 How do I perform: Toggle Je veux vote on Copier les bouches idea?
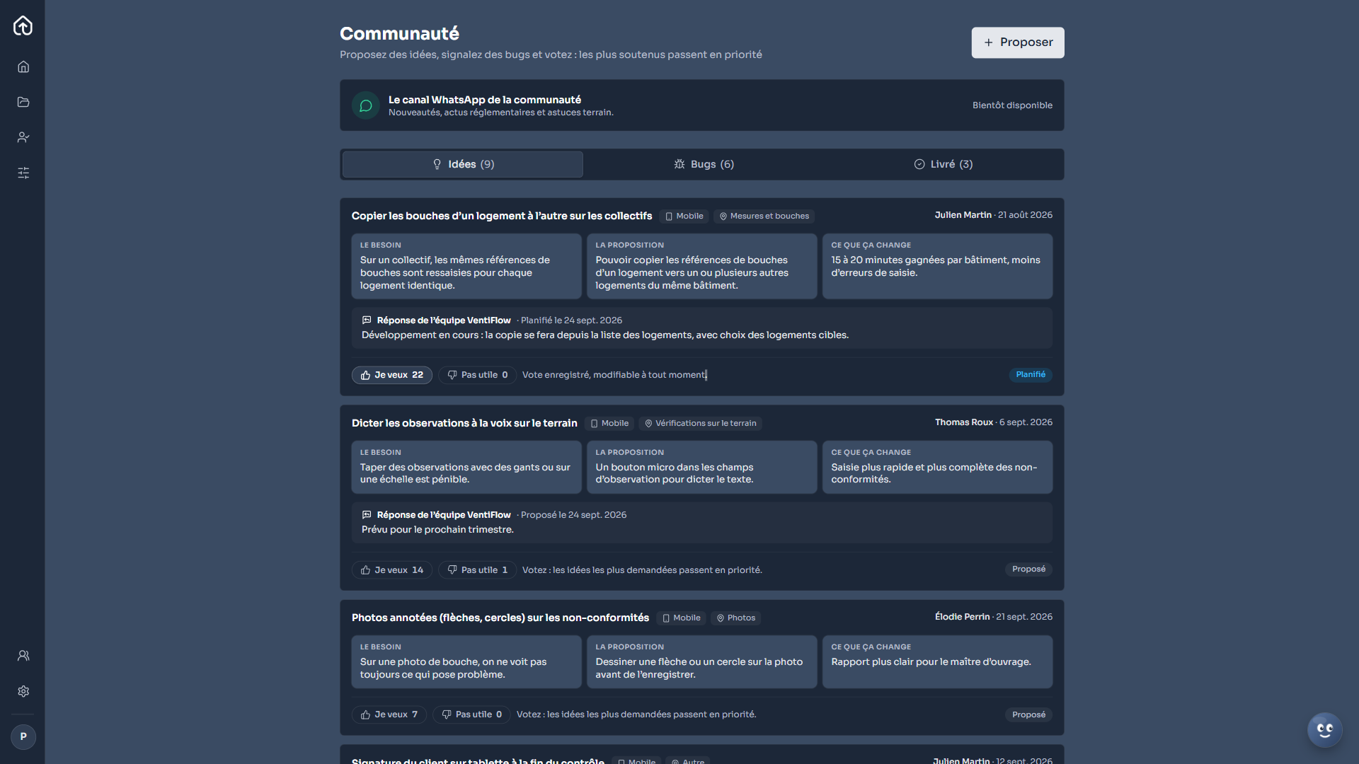(x=392, y=375)
